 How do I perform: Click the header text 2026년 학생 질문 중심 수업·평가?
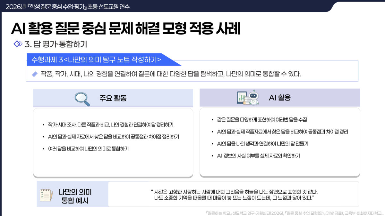click(68, 6)
